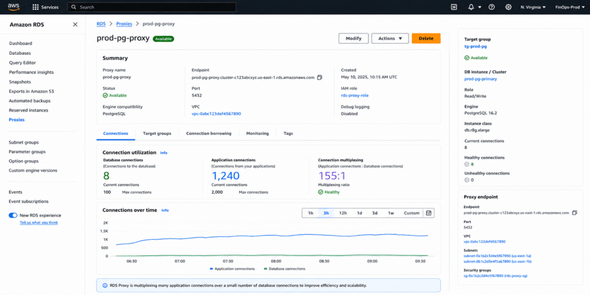The height and width of the screenshot is (295, 590).
Task: Switch to the Tags tab
Action: tap(288, 134)
